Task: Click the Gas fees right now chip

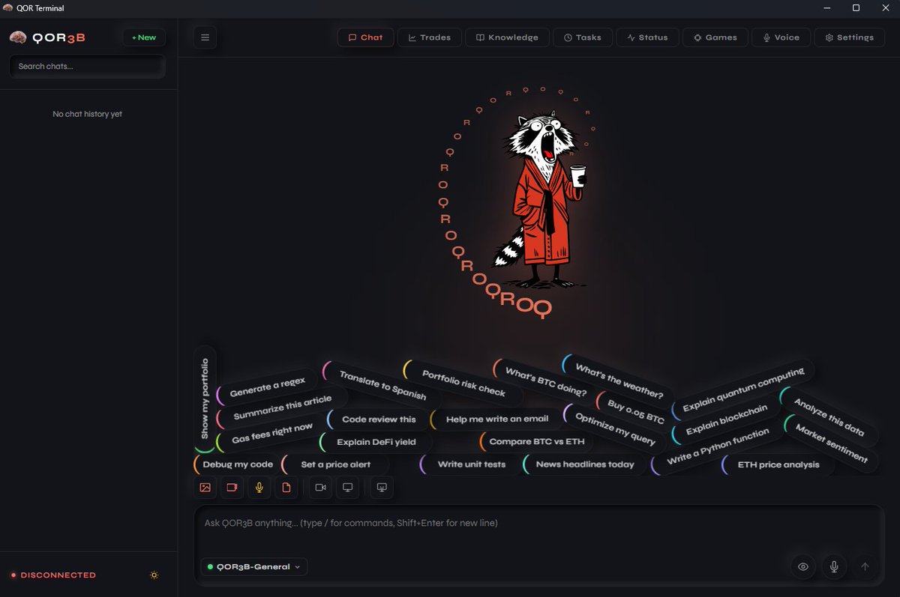Action: tap(271, 433)
